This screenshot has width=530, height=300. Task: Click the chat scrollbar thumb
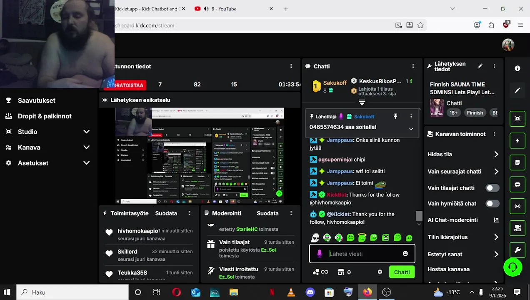tap(419, 215)
